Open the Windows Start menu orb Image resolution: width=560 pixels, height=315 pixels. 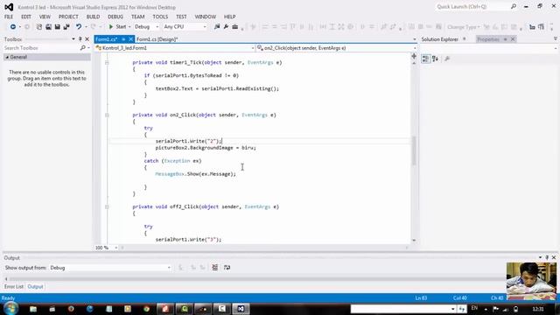(10, 309)
